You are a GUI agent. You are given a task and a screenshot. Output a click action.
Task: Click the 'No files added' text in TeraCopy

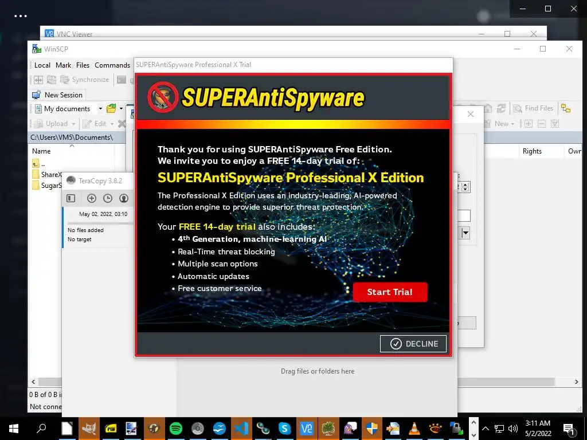pyautogui.click(x=86, y=230)
